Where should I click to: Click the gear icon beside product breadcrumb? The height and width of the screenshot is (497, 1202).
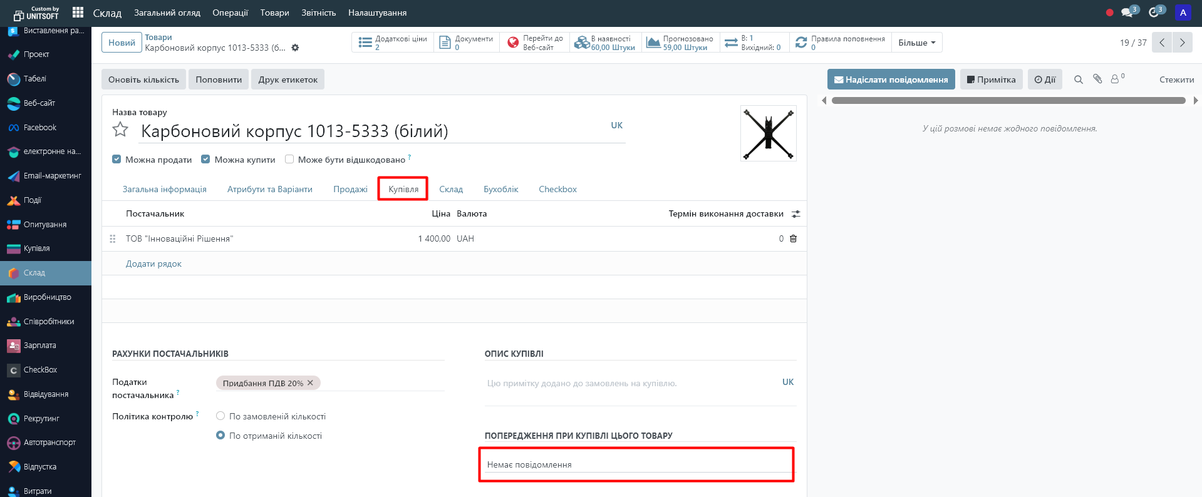click(x=296, y=48)
